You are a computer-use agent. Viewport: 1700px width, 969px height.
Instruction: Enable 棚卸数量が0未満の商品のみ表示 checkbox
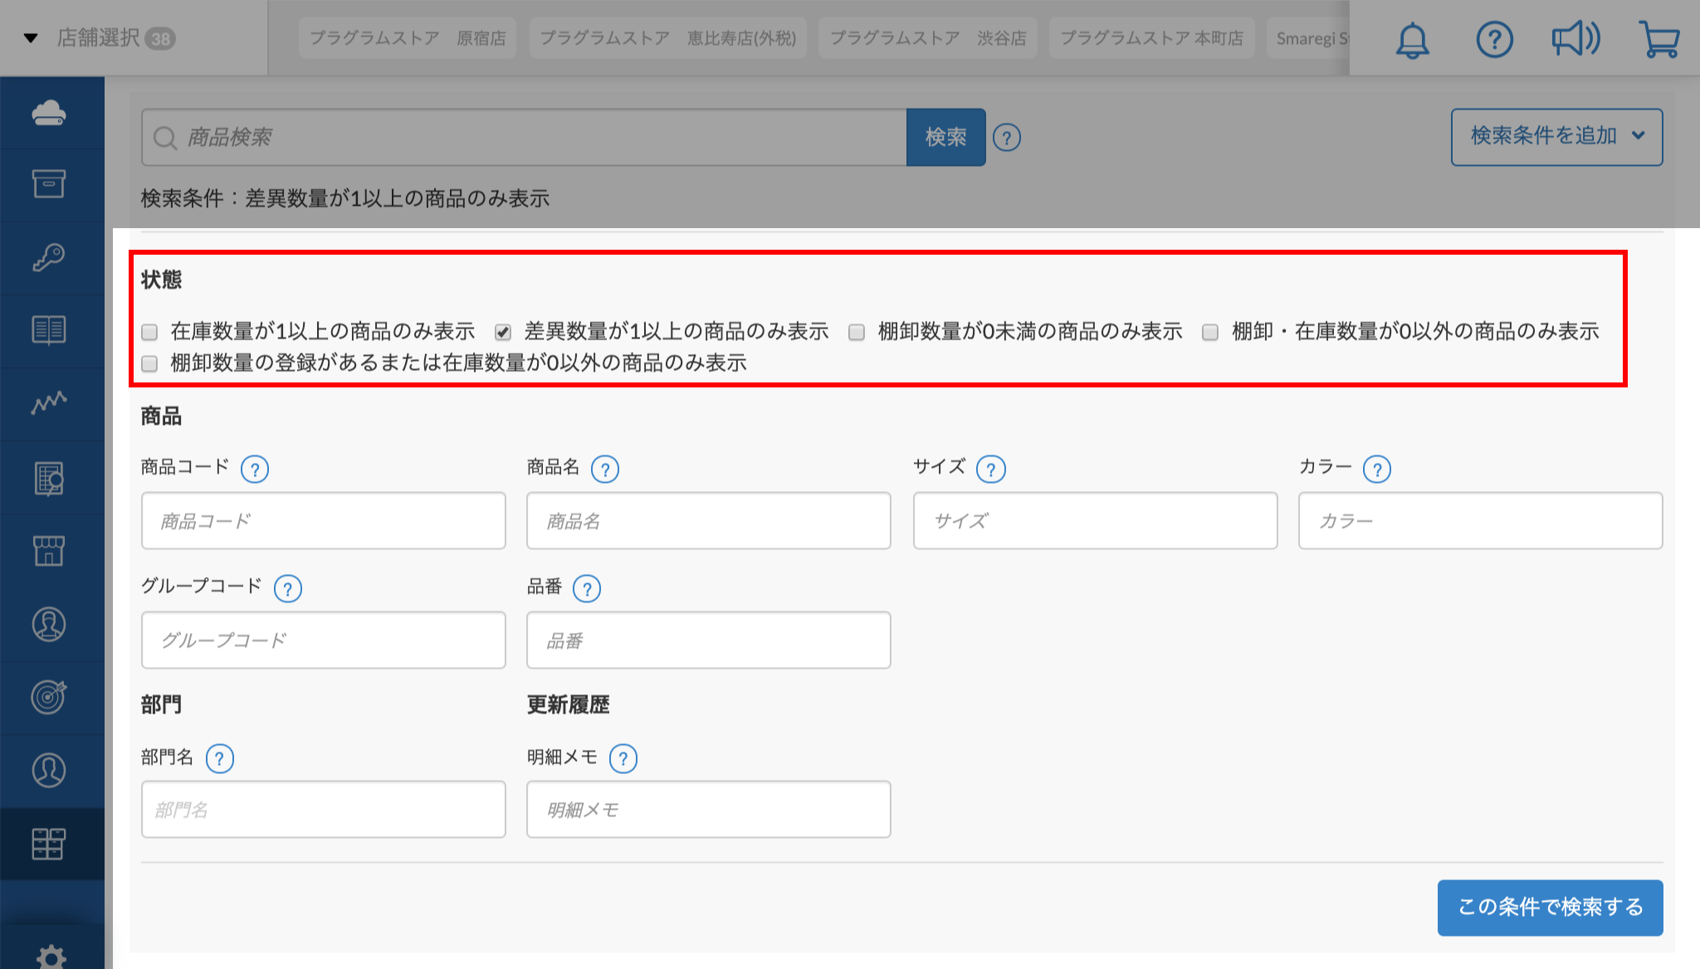[x=857, y=332]
